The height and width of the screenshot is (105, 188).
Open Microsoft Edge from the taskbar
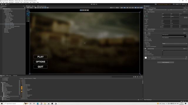click(x=38, y=104)
